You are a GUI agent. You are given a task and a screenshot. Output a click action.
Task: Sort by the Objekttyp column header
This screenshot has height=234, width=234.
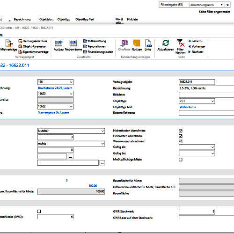point(64,19)
